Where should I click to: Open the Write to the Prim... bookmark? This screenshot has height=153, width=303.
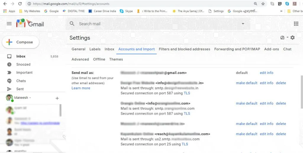pyautogui.click(x=152, y=11)
